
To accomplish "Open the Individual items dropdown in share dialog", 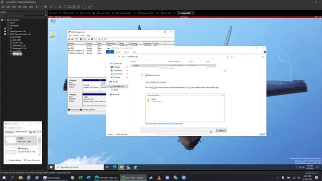I will pyautogui.click(x=222, y=96).
